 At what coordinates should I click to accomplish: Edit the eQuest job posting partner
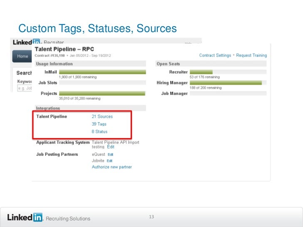(110, 154)
